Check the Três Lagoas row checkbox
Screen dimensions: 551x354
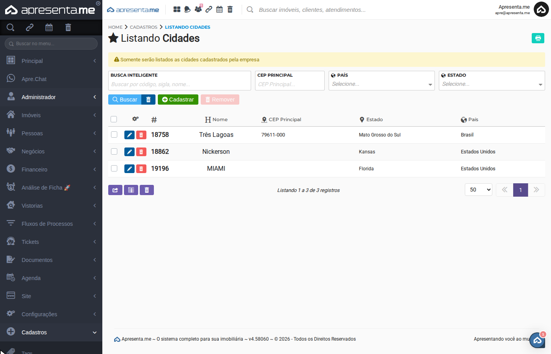point(114,135)
